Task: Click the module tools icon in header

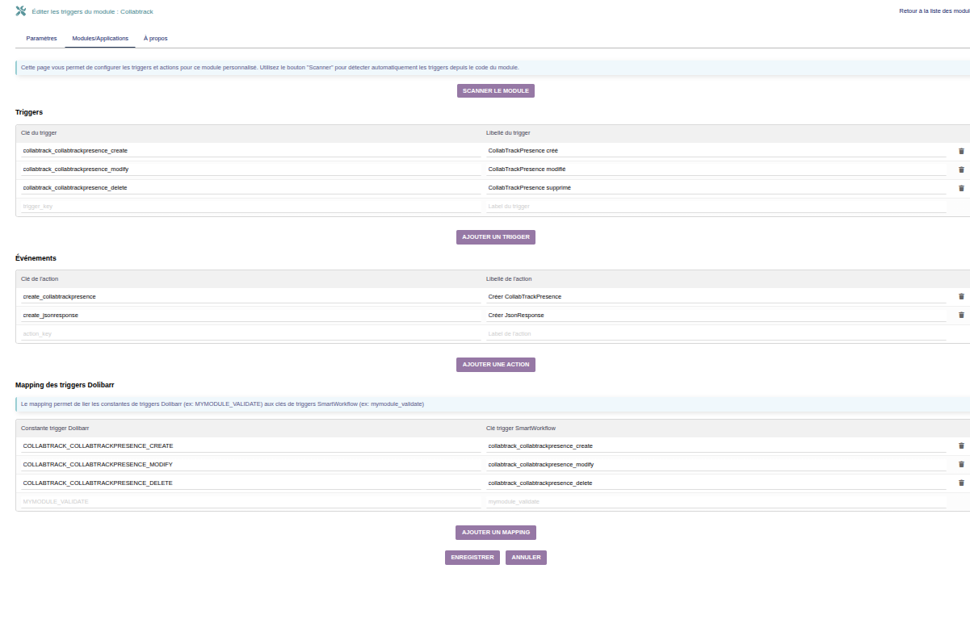Action: (21, 11)
